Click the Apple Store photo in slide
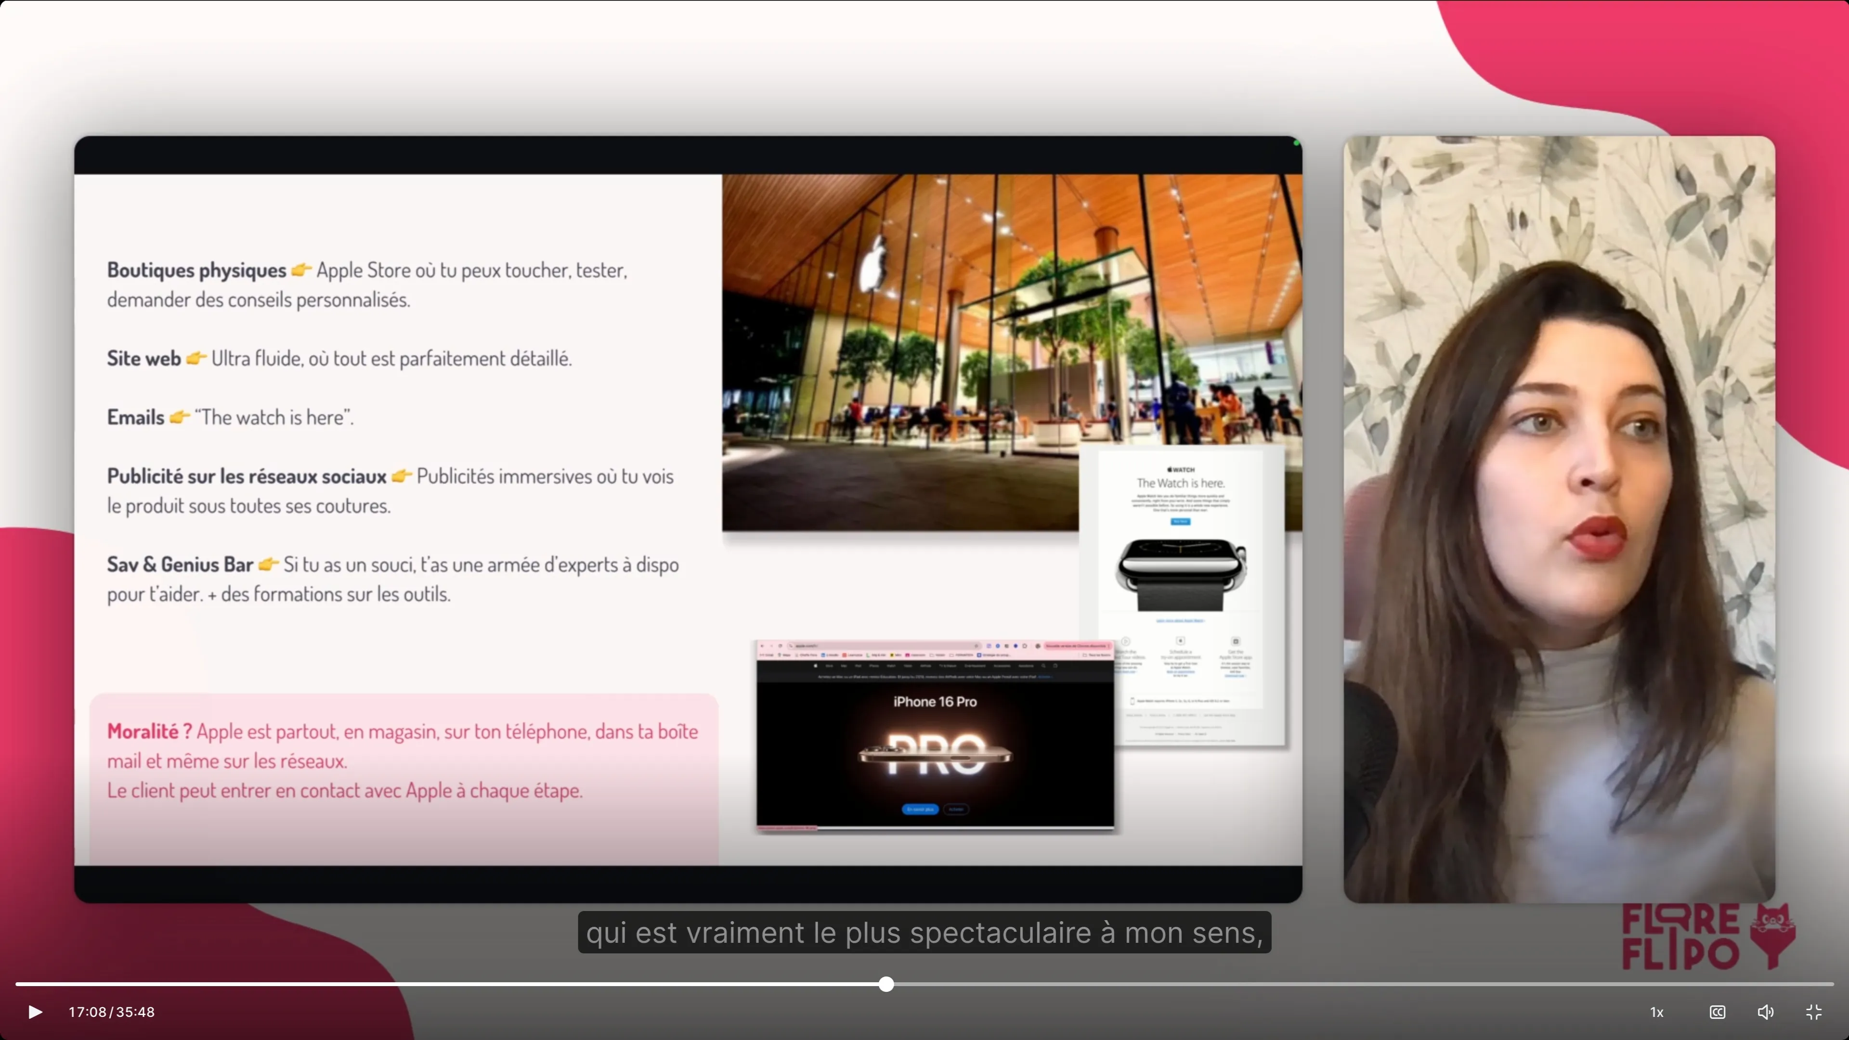This screenshot has height=1040, width=1849. [x=1011, y=352]
